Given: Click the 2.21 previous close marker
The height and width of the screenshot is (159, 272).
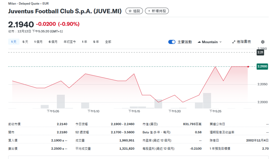Looking at the screenshot, I should (x=260, y=52).
